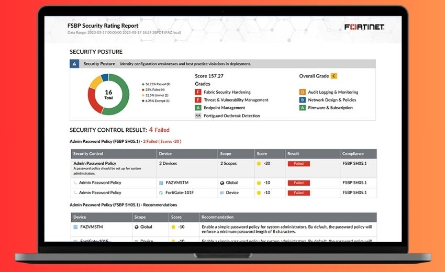Click the red Failed badge in the FAZVMSTM row
This screenshot has width=445, height=272.
tap(298, 183)
